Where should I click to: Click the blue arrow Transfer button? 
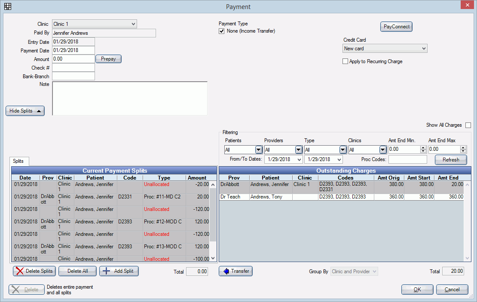tap(236, 271)
